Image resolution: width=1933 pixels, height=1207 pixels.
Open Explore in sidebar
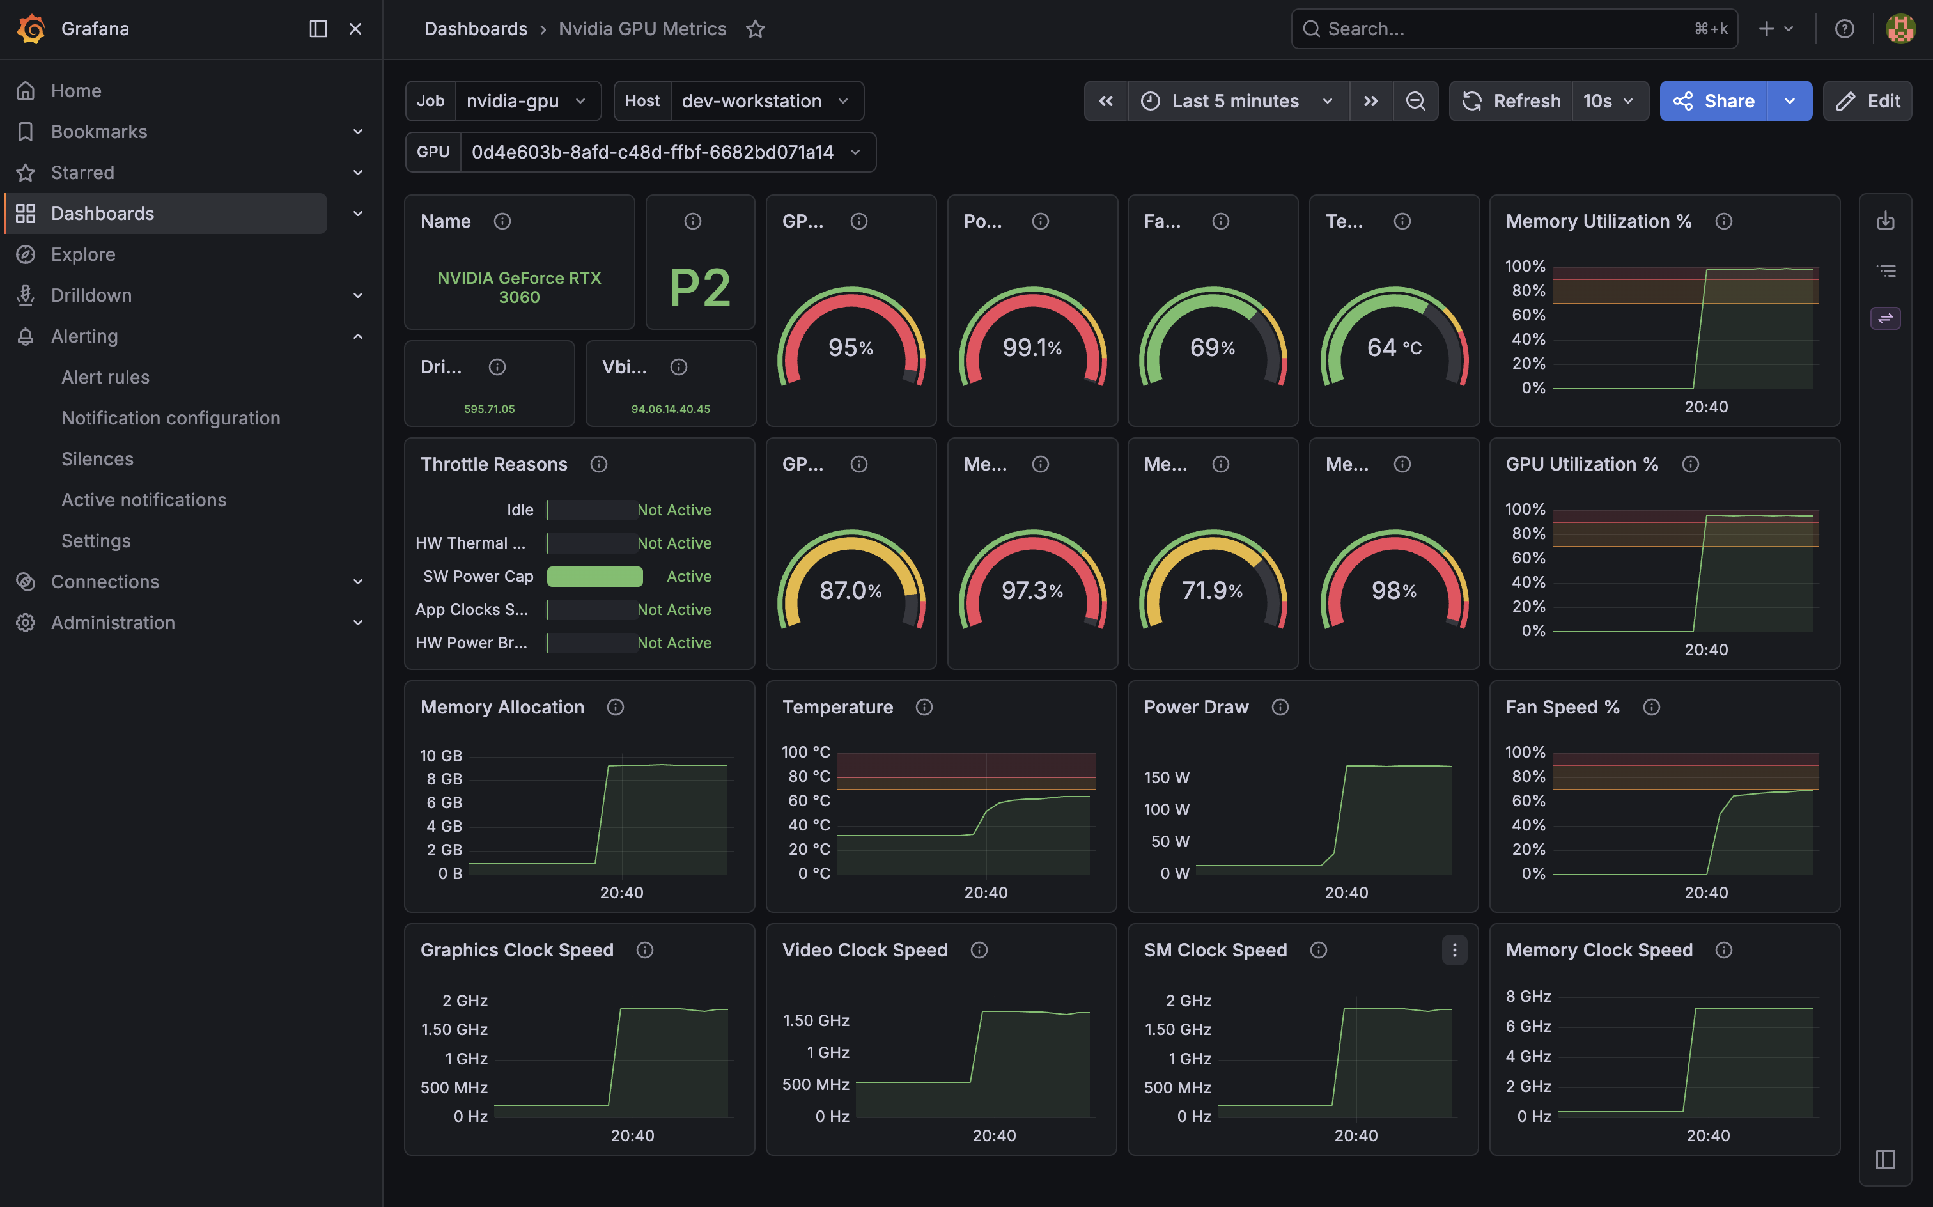[83, 254]
